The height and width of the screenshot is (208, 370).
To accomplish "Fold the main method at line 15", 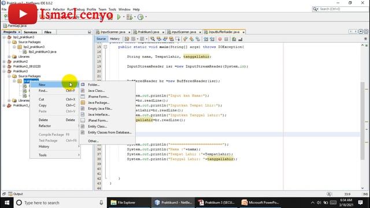I will click(x=105, y=47).
